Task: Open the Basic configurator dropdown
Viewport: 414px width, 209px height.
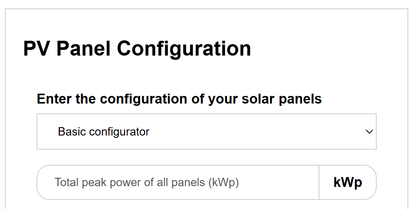Action: 206,132
